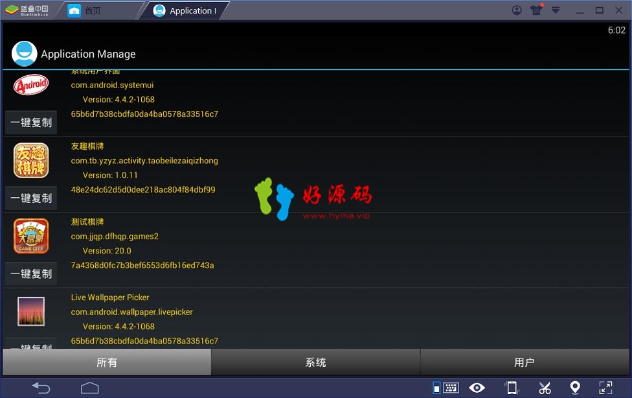The image size is (632, 398).
Task: Click the 友趣棋牌 app icon
Action: (31, 160)
